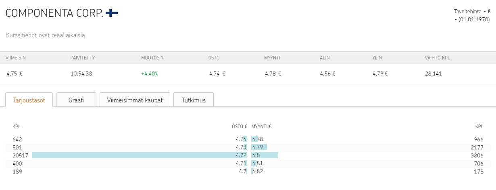
Task: Click the Finnish flag icon beside Componenta Corp.
Action: coord(112,13)
